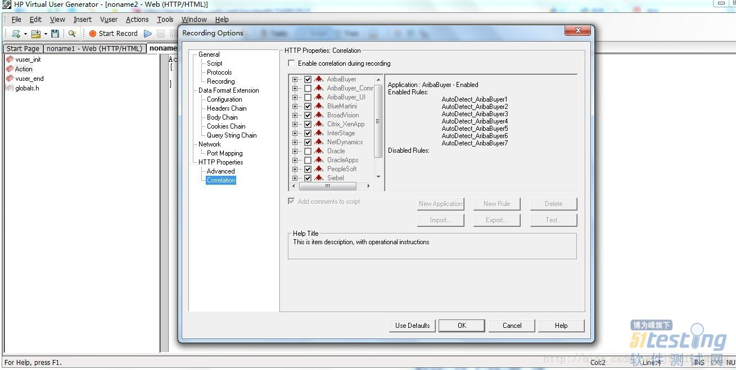Click the Open Script folder icon
The height and width of the screenshot is (370, 736).
pyautogui.click(x=36, y=34)
